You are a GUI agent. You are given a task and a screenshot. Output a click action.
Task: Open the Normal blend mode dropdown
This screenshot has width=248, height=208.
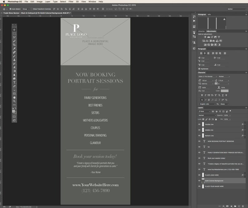(207, 115)
